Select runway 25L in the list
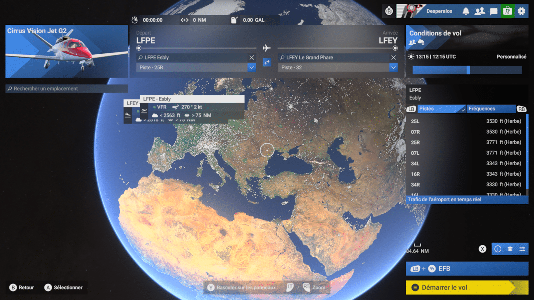 [x=466, y=121]
